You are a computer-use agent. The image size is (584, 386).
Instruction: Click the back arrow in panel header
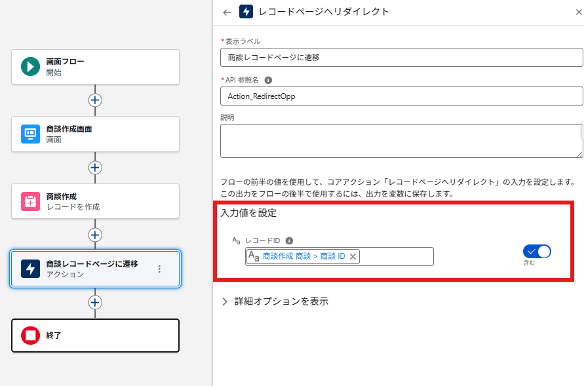227,12
